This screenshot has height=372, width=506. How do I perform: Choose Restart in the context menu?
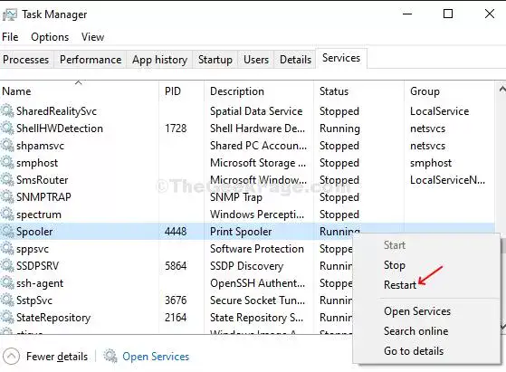[x=400, y=285]
